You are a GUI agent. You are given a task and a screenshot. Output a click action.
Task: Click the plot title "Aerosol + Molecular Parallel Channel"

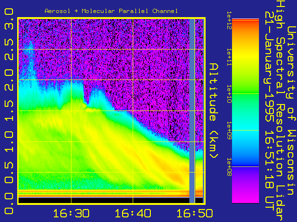(111, 11)
